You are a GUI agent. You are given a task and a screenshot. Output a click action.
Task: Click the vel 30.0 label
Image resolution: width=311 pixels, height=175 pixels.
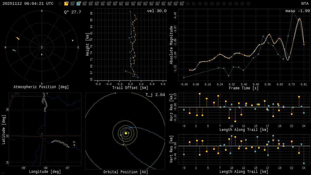tap(156, 11)
